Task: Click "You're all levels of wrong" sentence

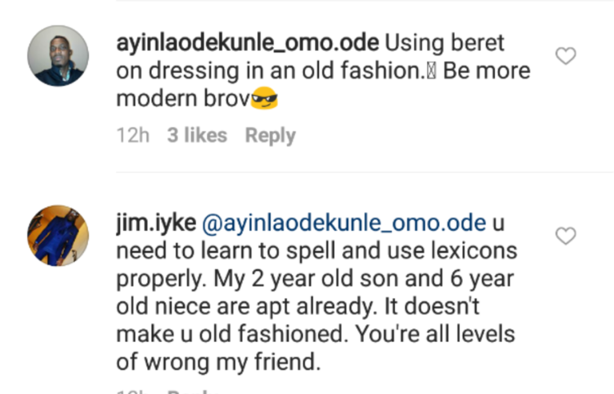Action: click(448, 336)
